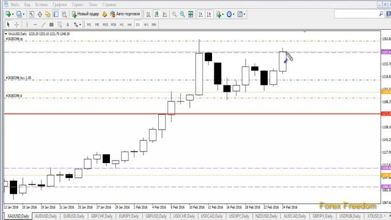Select the vertical line tool
This screenshot has width=391, height=220.
point(27,24)
